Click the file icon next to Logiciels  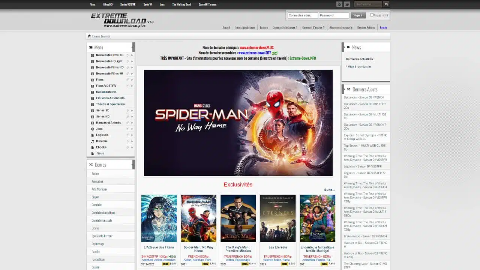[93, 135]
